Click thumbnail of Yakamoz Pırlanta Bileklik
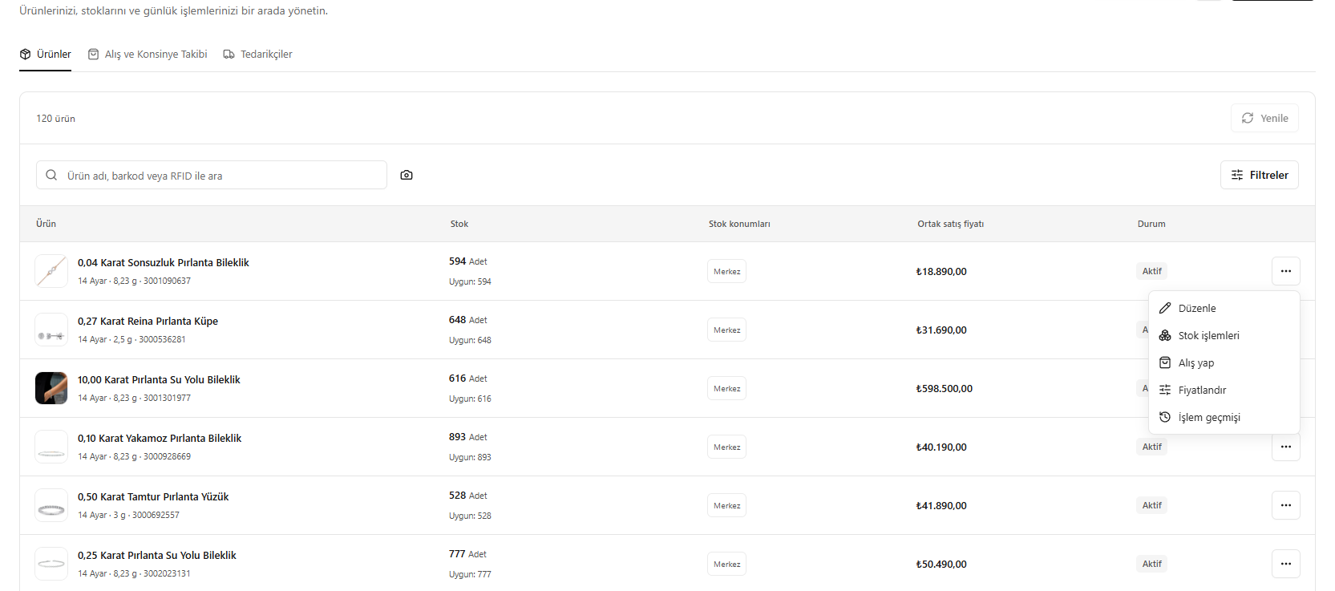 [x=51, y=447]
